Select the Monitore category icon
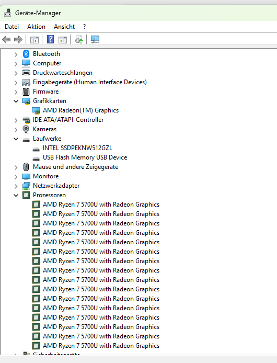 click(x=26, y=176)
